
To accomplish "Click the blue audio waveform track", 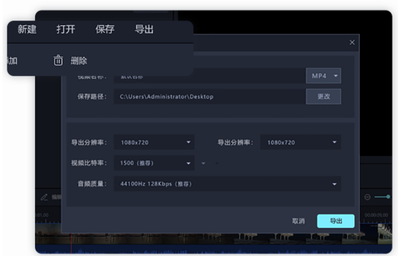I will [x=213, y=249].
